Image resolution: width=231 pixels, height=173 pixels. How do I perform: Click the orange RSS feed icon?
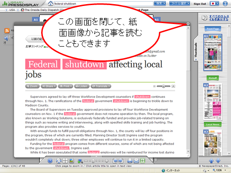pyautogui.click(x=7, y=30)
